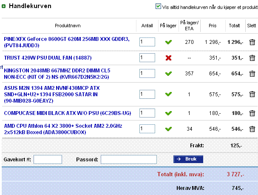Focus the Passord input field
Screen dimensions: 258x195
coord(129,159)
